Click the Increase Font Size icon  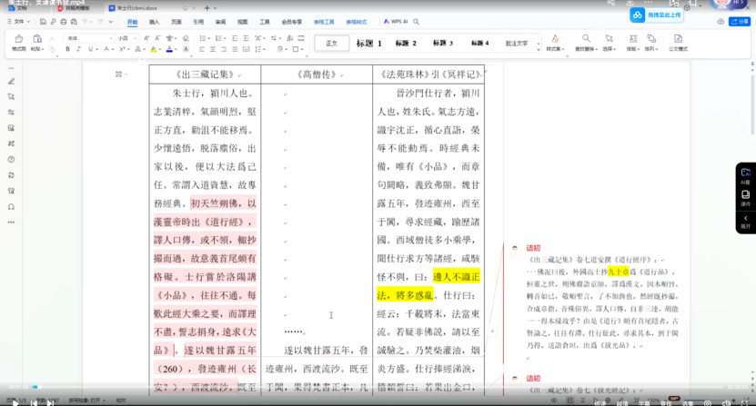click(x=146, y=38)
